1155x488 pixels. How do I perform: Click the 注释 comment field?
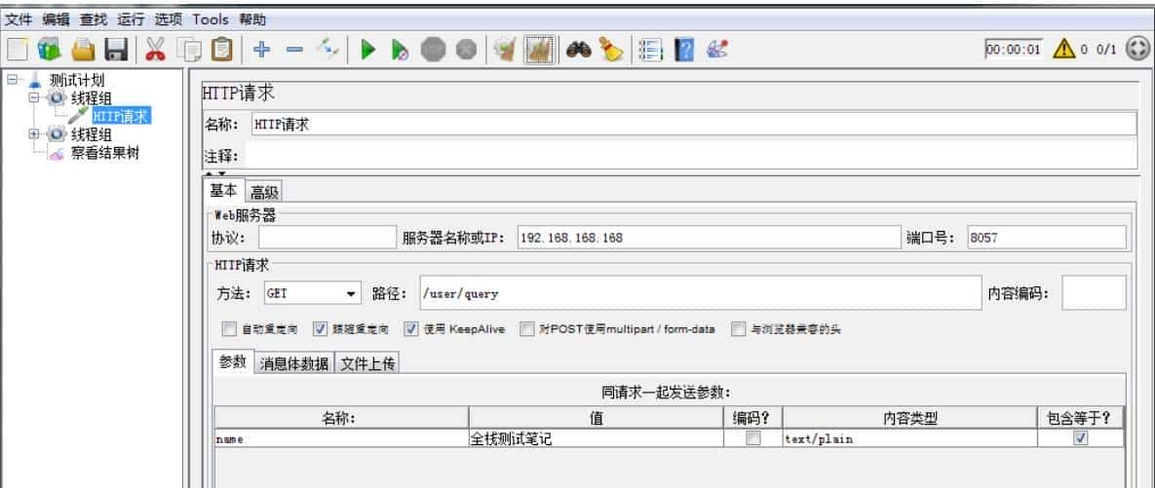pyautogui.click(x=691, y=155)
